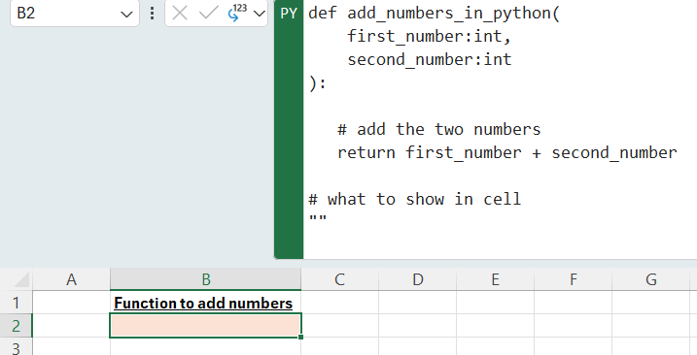Screen dimensions: 697x355
Task: Select column C header
Action: tap(339, 279)
